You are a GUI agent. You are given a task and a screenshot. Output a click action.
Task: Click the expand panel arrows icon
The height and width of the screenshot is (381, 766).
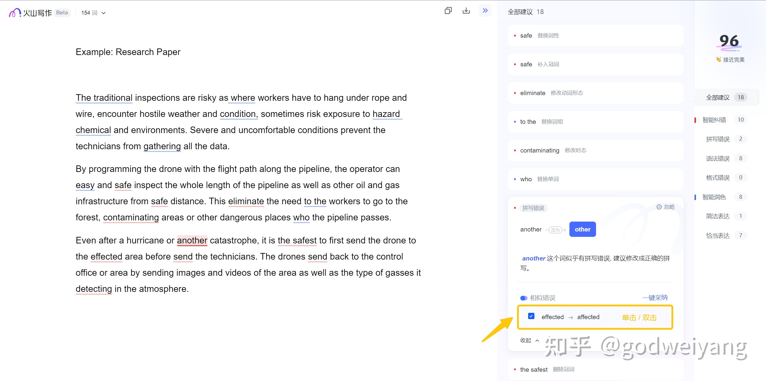pos(485,12)
